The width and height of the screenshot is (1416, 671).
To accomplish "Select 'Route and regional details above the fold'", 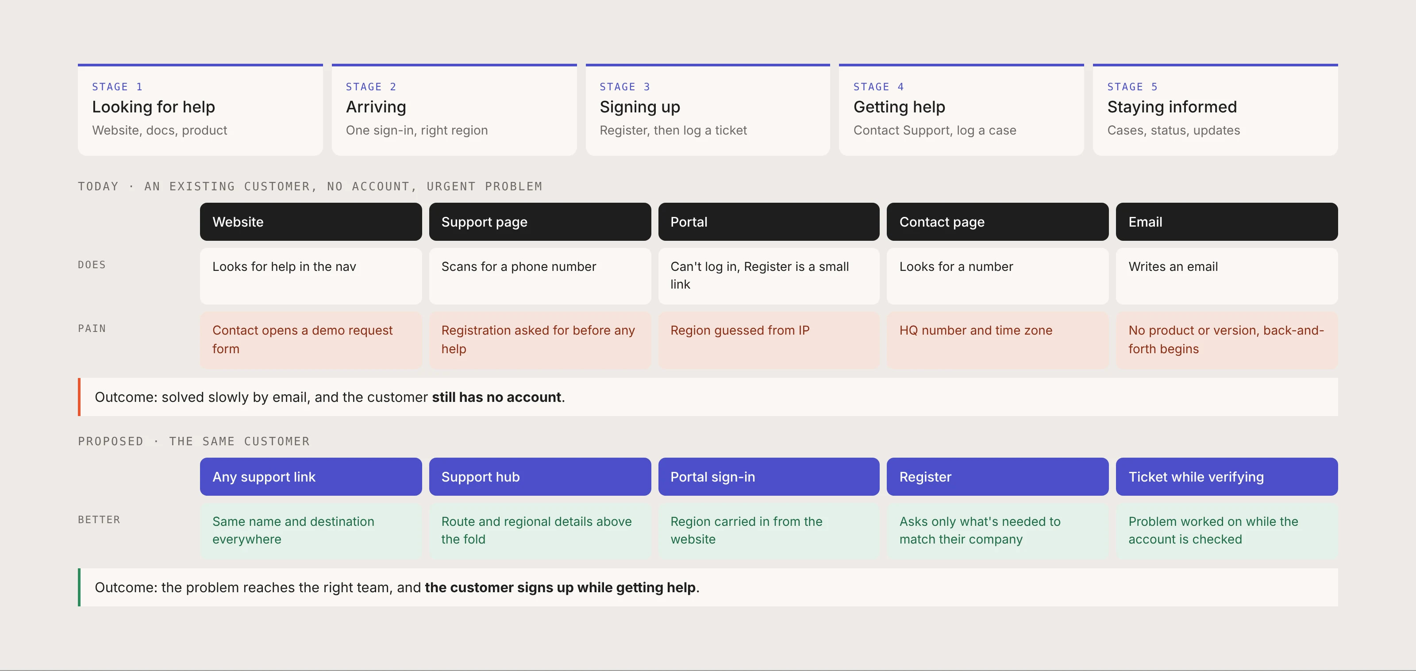I will pyautogui.click(x=540, y=531).
